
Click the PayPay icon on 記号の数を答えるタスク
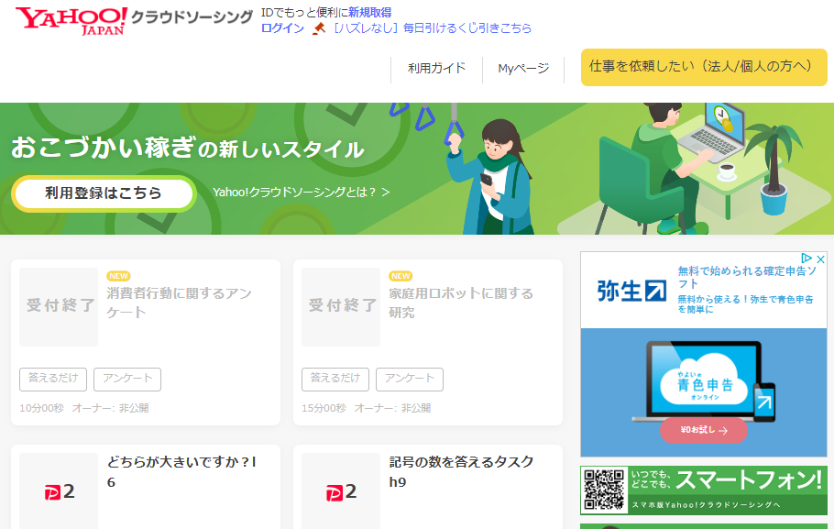point(341,492)
